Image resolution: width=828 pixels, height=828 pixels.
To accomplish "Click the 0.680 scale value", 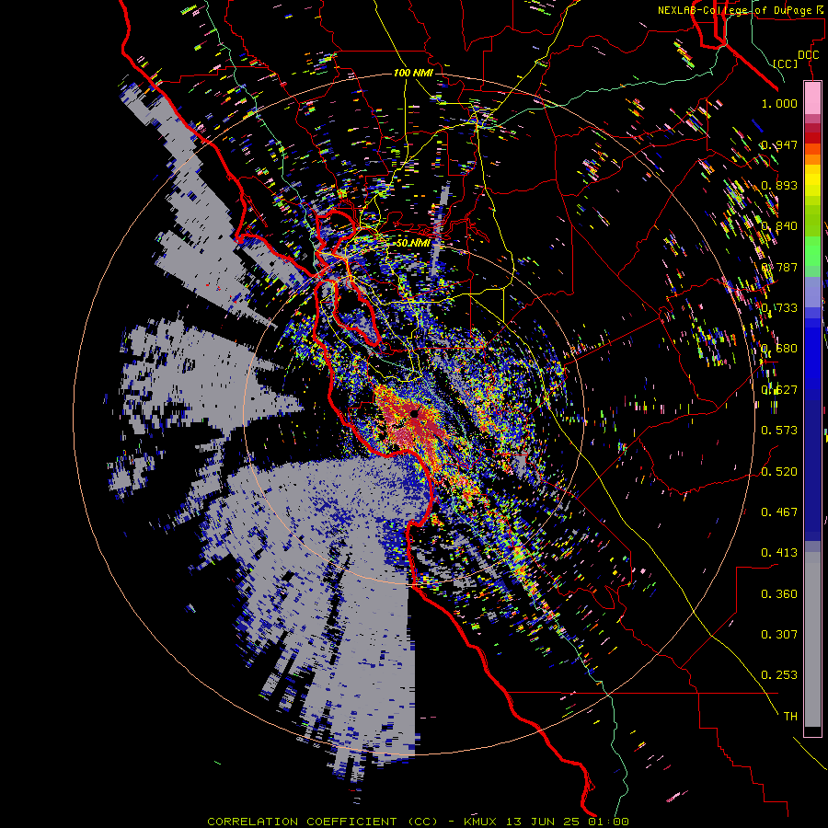I will [779, 349].
